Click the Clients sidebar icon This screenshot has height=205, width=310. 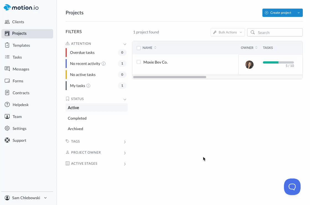tap(7, 22)
